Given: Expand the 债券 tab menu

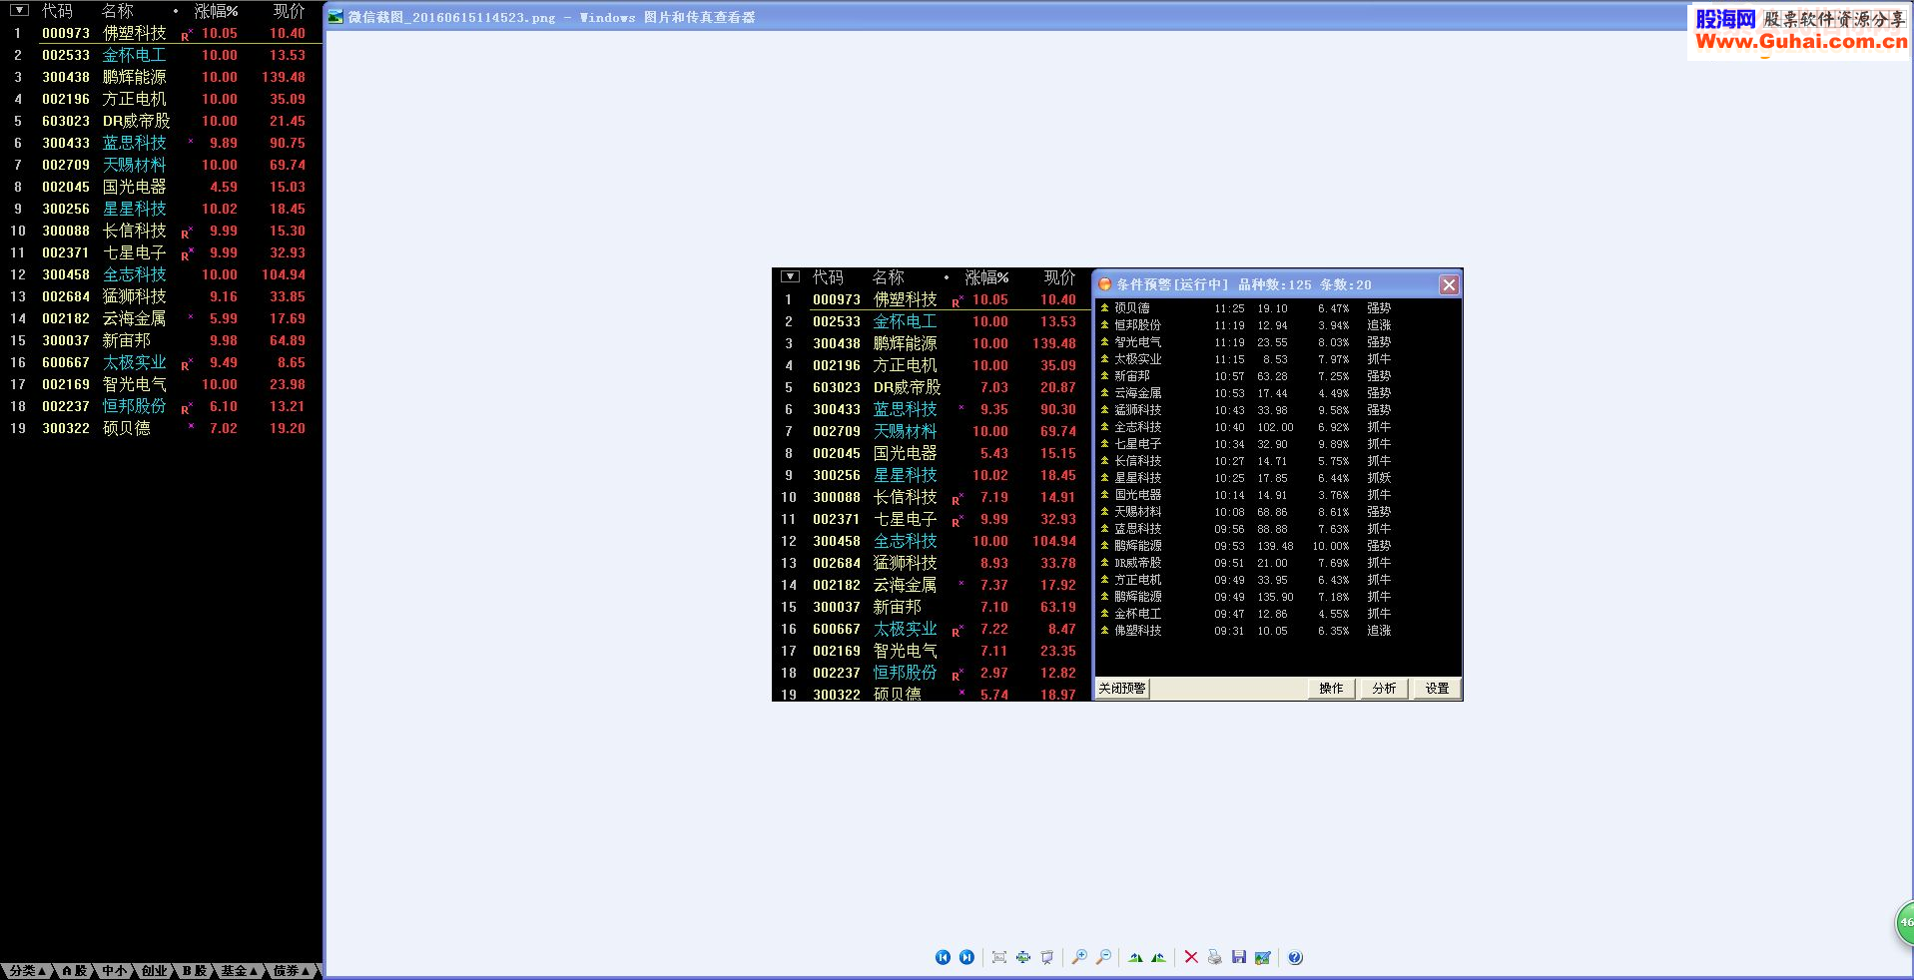Looking at the screenshot, I should click(x=292, y=970).
